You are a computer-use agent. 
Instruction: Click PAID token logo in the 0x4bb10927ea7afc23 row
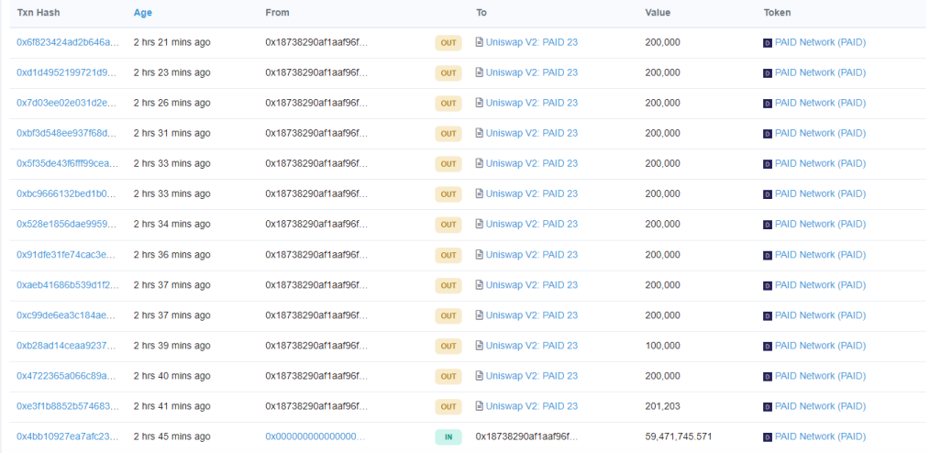(x=768, y=437)
